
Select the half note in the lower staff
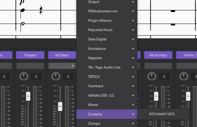coord(23,23)
